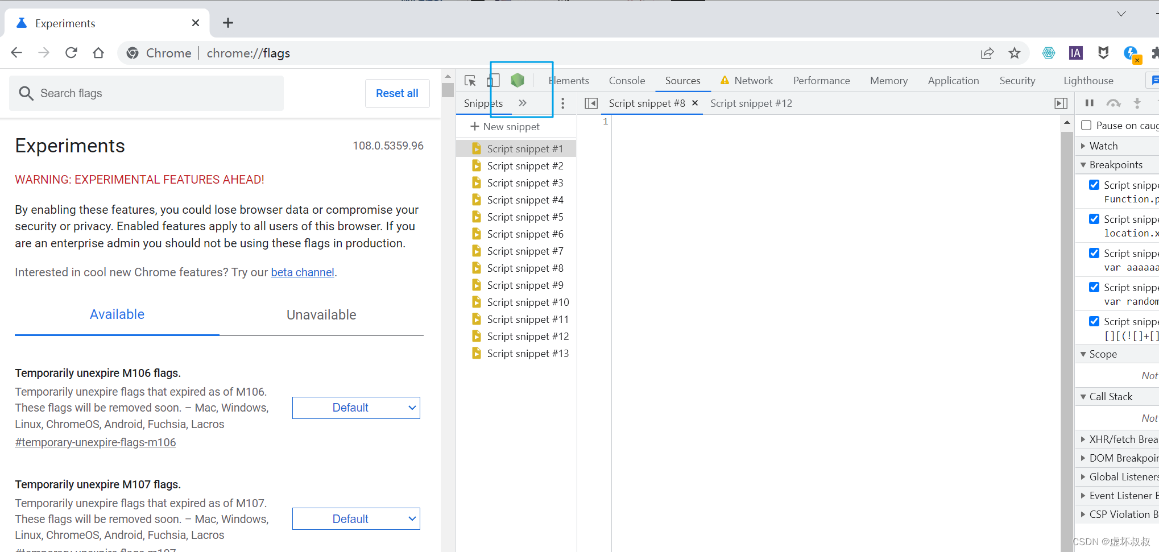Open the Memory tab
This screenshot has width=1159, height=552.
tap(888, 81)
